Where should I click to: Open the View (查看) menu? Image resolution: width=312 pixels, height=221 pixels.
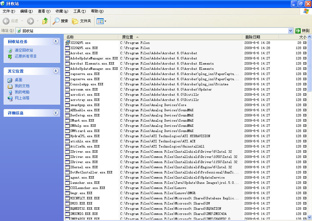[x=44, y=11]
